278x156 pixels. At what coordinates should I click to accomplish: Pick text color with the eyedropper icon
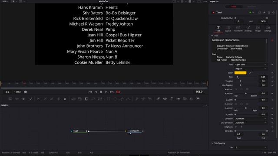(x=250, y=73)
